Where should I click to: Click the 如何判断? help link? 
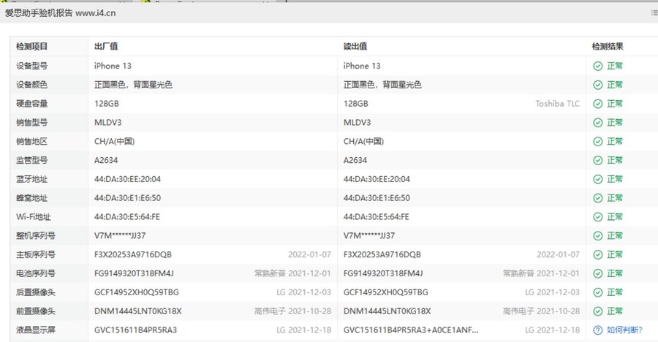624,330
